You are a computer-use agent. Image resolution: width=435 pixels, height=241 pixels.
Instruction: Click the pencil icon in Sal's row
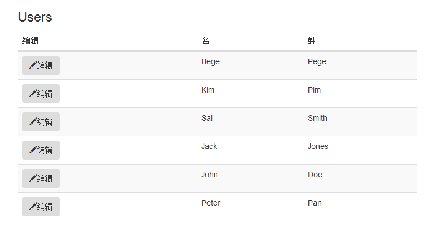tap(33, 122)
